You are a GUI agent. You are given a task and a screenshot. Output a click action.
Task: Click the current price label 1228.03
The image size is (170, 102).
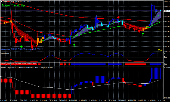[167, 11]
